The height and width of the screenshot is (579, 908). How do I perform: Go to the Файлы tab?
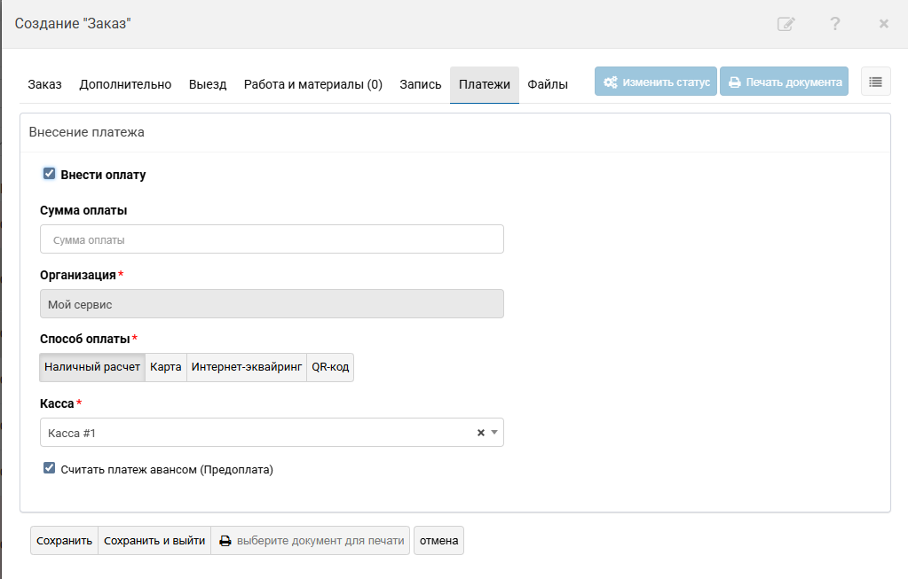point(548,85)
